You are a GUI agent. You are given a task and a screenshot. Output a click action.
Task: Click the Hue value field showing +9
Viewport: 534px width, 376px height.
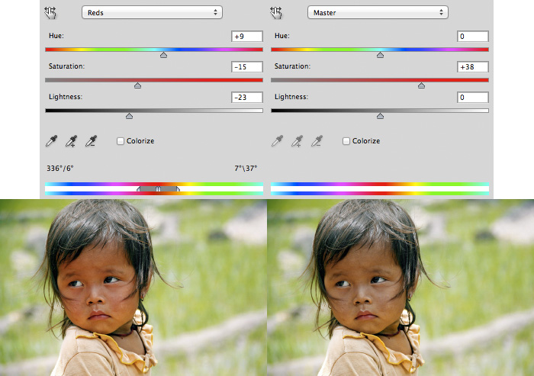pyautogui.click(x=246, y=37)
